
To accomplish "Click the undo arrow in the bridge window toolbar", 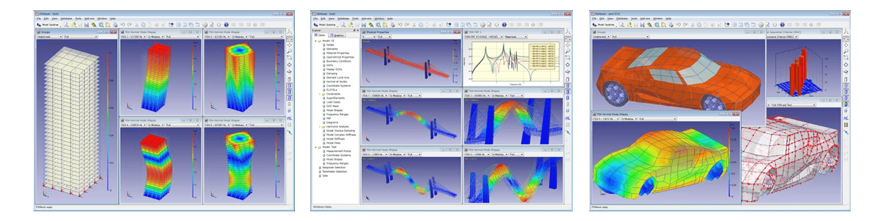I will coord(400,25).
